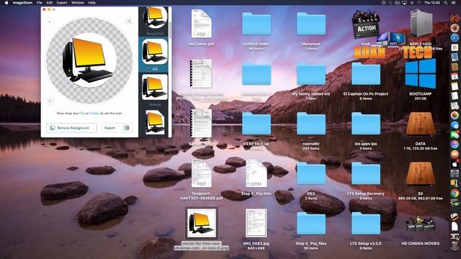The width and height of the screenshot is (461, 259).
Task: Select the Mohamed folder
Action: pos(311,24)
